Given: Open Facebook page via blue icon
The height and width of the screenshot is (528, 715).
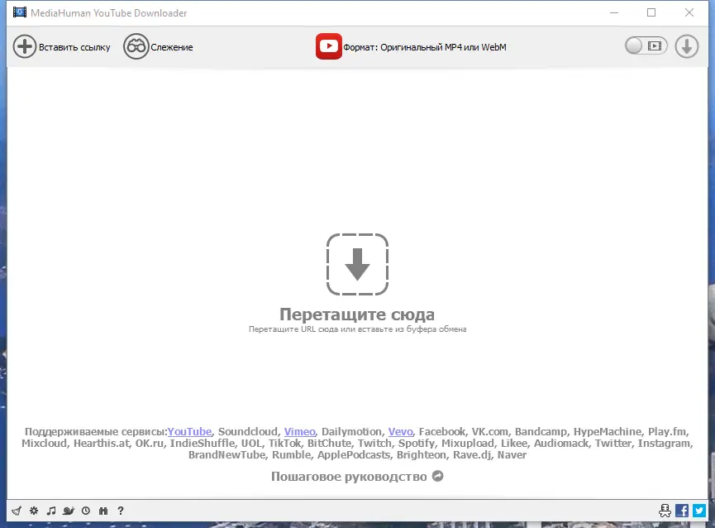Looking at the screenshot, I should point(682,511).
